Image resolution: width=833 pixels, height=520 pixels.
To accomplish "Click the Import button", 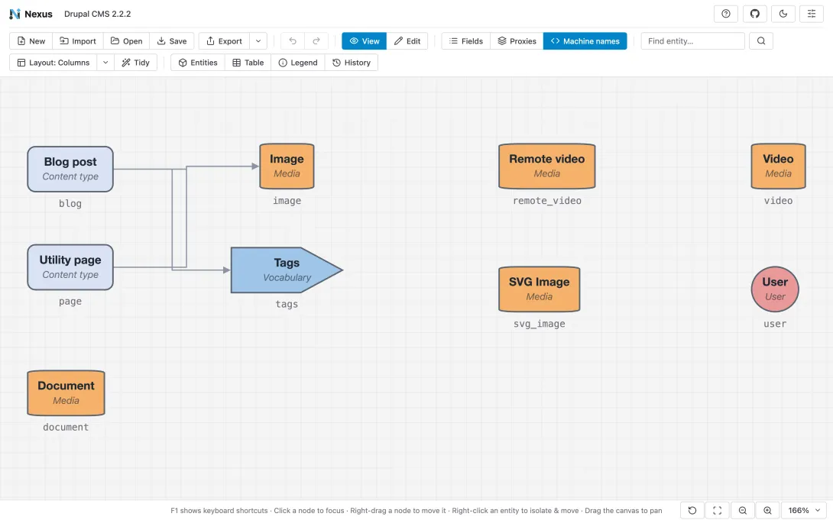I will pyautogui.click(x=77, y=41).
